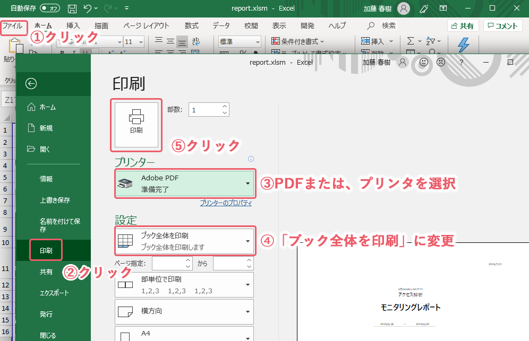Click the backstage account person icon
The width and height of the screenshot is (529, 341).
[x=403, y=63]
